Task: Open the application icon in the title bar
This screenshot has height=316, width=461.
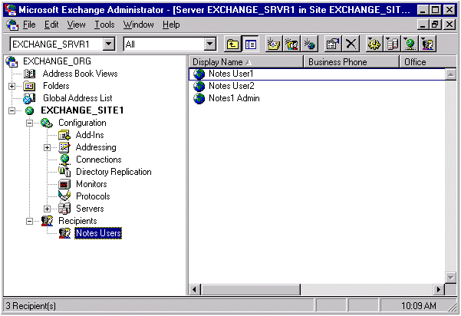Action: point(11,10)
